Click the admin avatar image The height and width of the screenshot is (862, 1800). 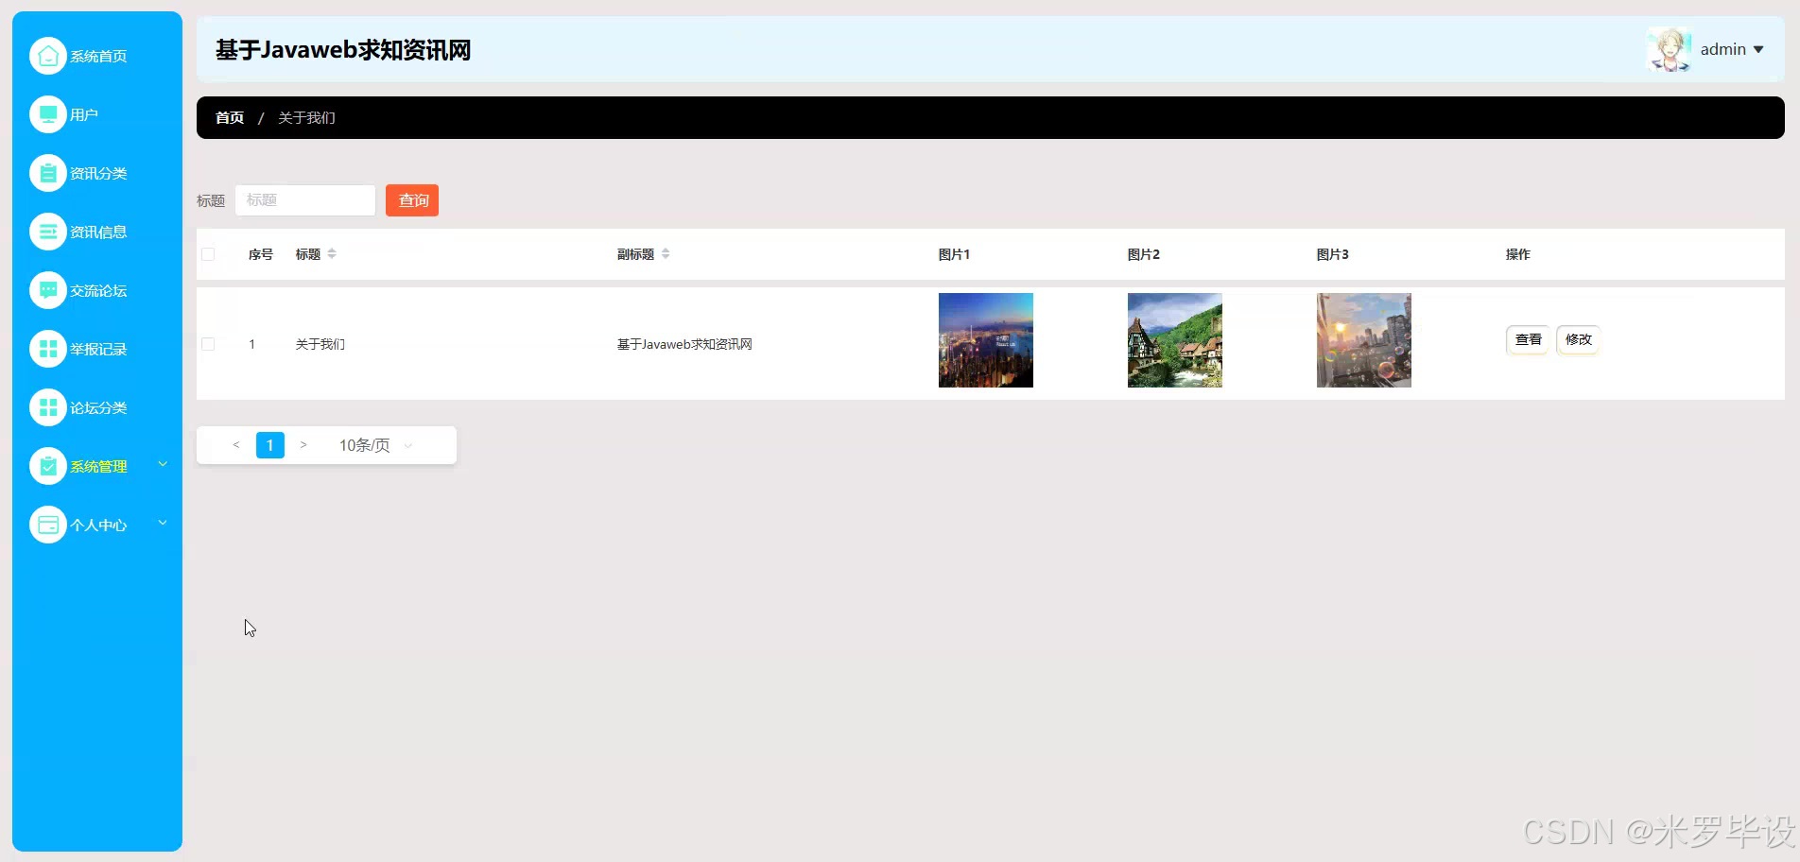pyautogui.click(x=1669, y=49)
